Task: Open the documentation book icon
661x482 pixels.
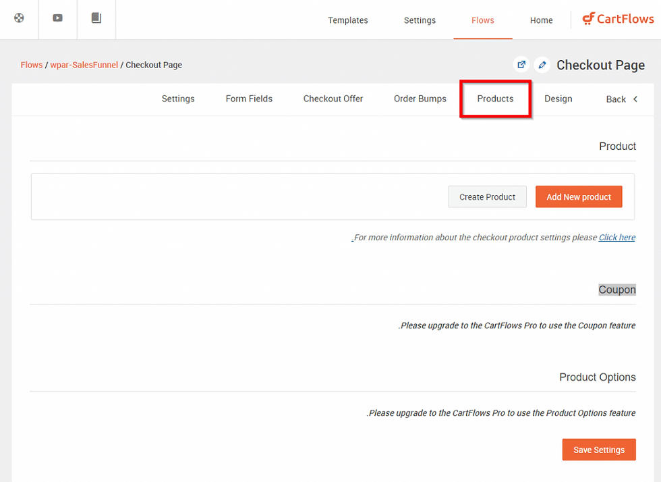Action: [96, 18]
